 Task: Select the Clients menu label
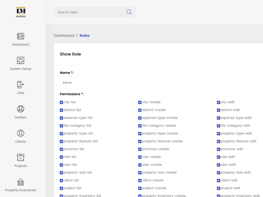[x=21, y=142]
